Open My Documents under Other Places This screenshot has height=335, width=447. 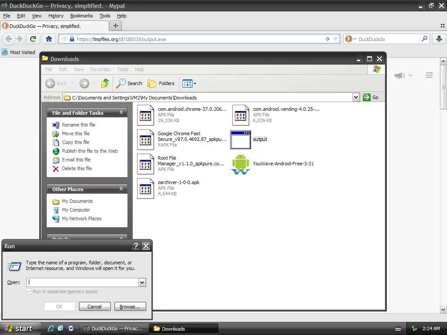pyautogui.click(x=77, y=201)
